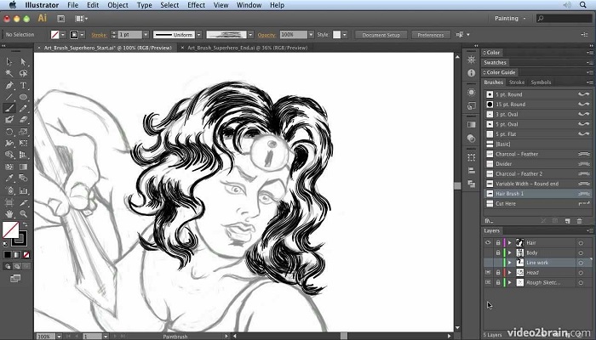Switch to Art_Brush_Superhero_End.ai document tab
Image resolution: width=596 pixels, height=340 pixels.
[x=247, y=48]
